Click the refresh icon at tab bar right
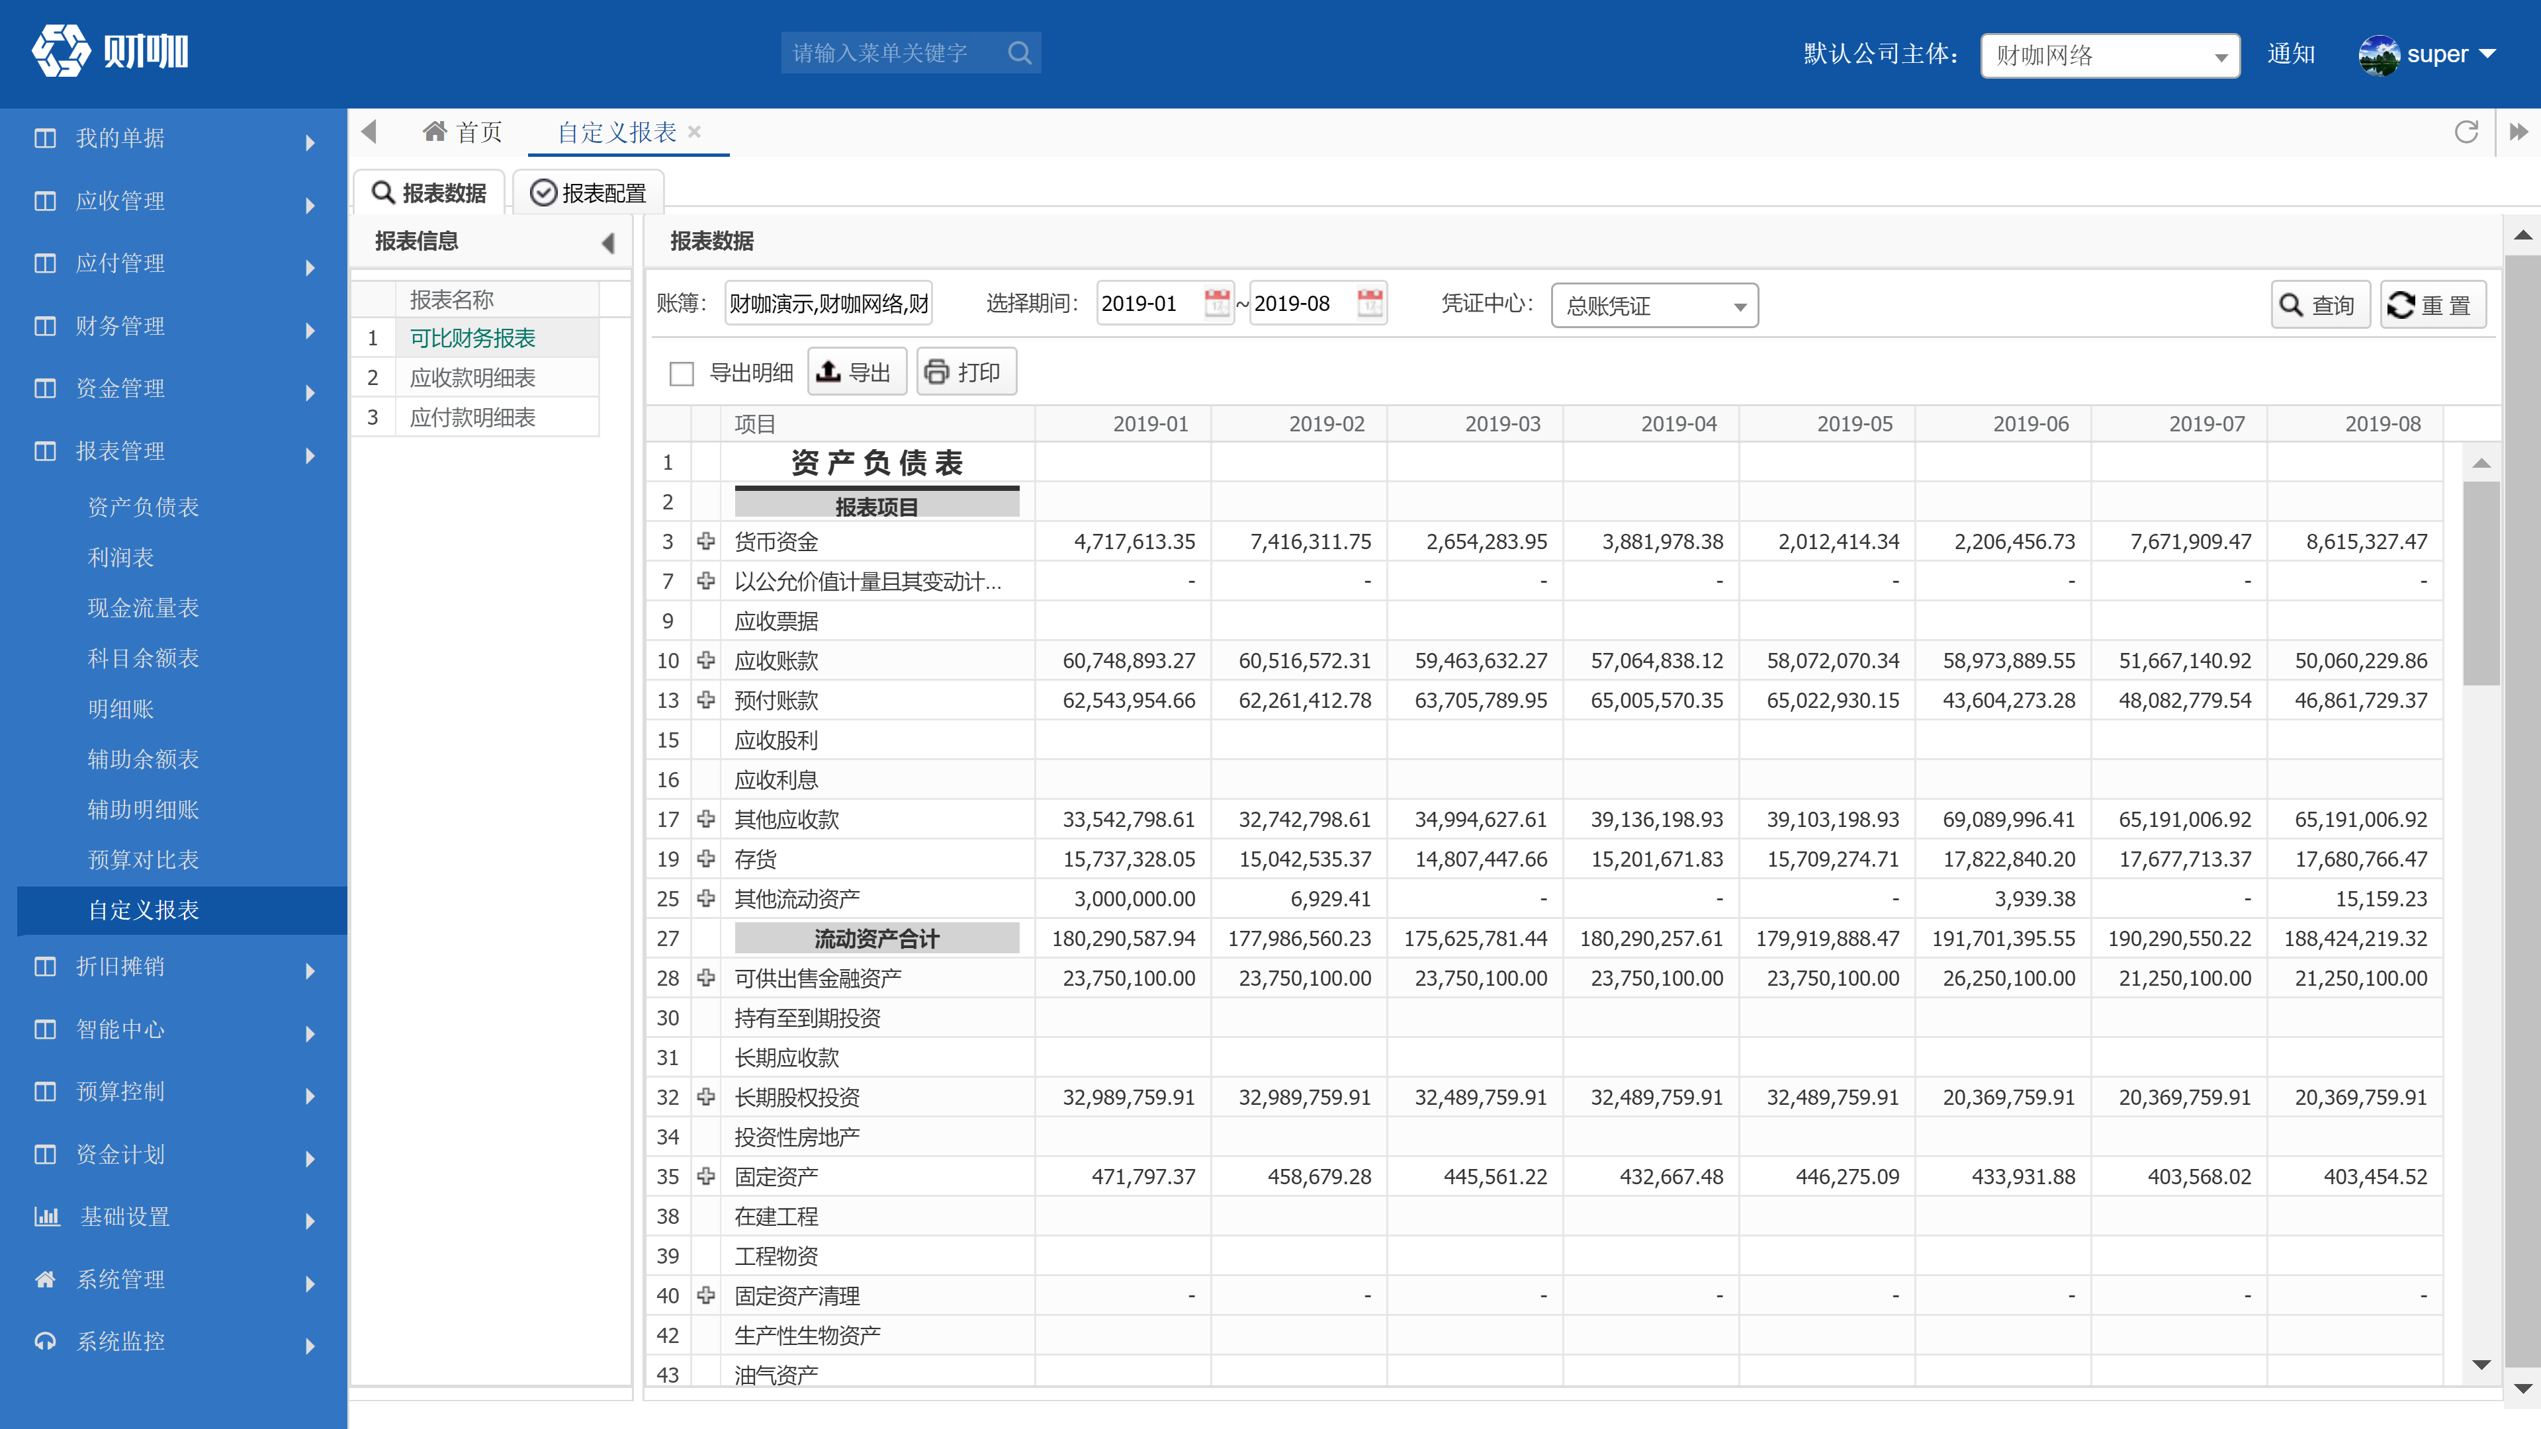2541x1429 pixels. pyautogui.click(x=2466, y=131)
